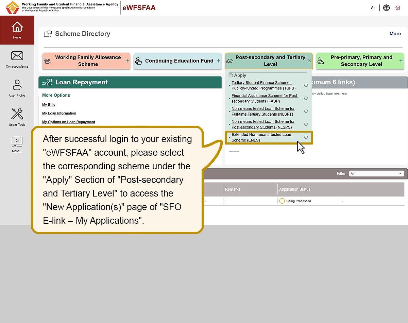This screenshot has width=408, height=323.
Task: Open My Bills link
Action: (x=49, y=104)
